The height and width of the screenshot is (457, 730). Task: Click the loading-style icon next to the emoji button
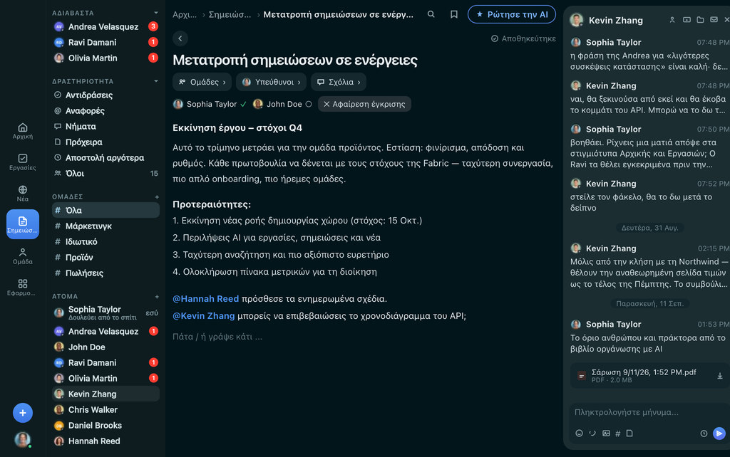(592, 434)
